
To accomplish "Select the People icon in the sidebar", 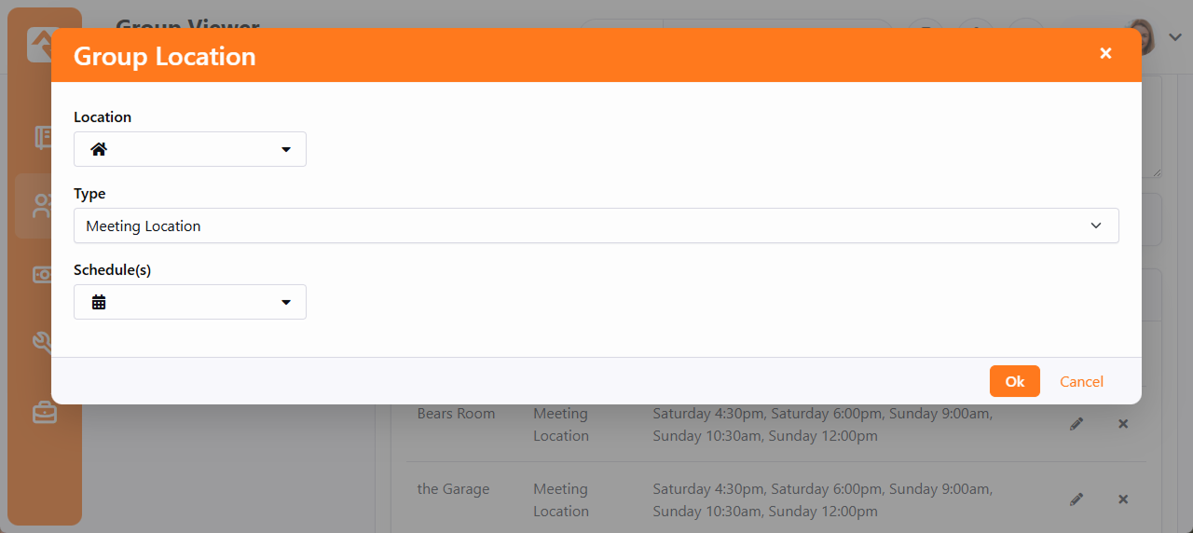I will tap(45, 206).
